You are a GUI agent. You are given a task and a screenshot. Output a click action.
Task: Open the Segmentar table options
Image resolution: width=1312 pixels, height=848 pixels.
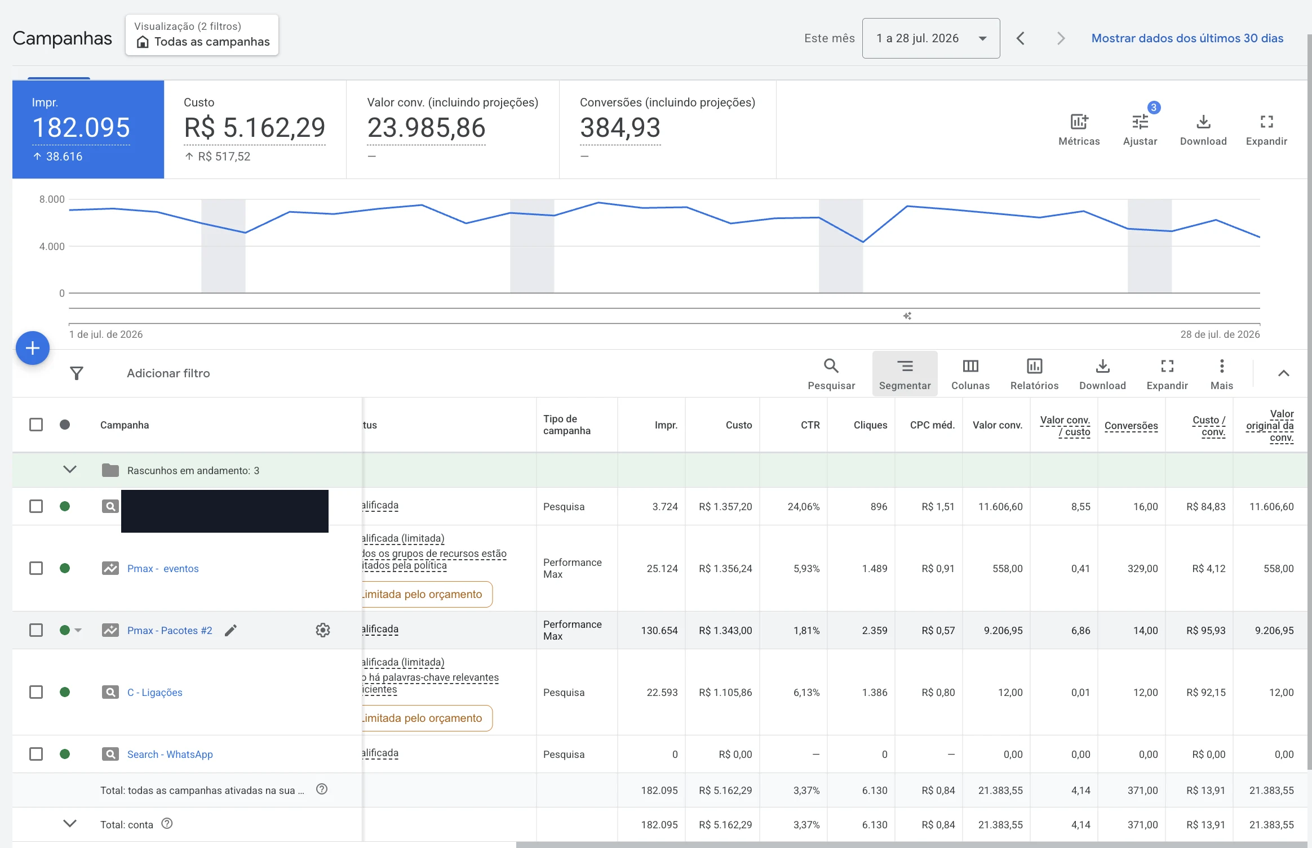click(905, 374)
